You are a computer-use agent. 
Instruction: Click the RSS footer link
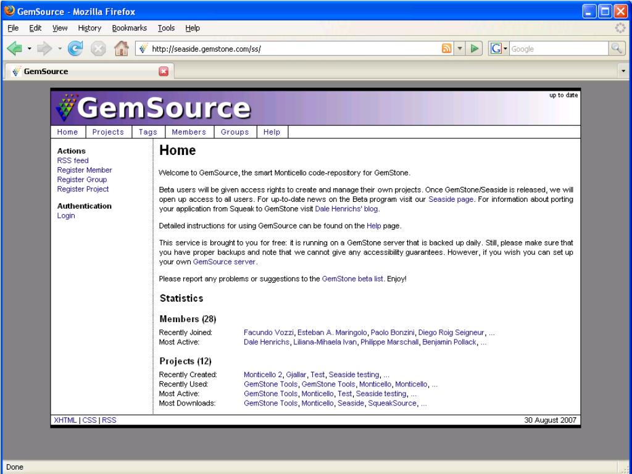(109, 420)
